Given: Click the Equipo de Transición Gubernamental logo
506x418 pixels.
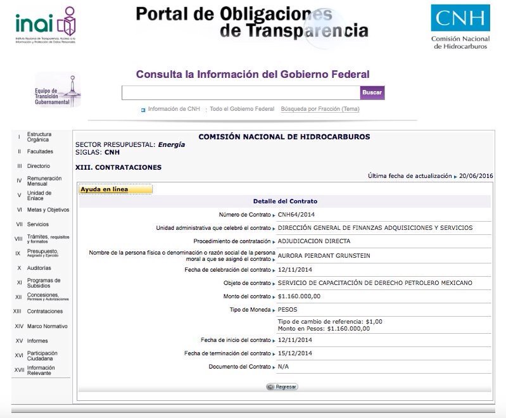Looking at the screenshot, I should [58, 91].
